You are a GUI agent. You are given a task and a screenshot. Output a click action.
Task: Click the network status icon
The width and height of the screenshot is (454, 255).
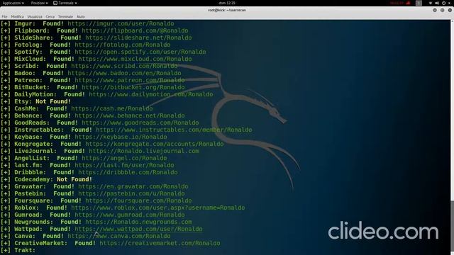(431, 3)
